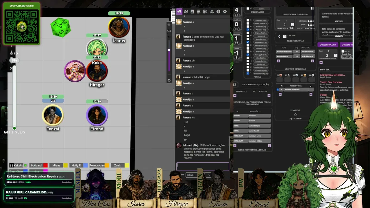Click the green d20 die on the map

pos(60,27)
